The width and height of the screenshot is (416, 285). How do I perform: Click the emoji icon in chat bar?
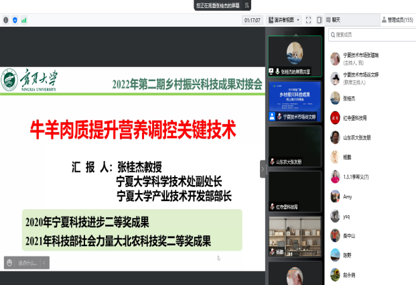(x=9, y=263)
